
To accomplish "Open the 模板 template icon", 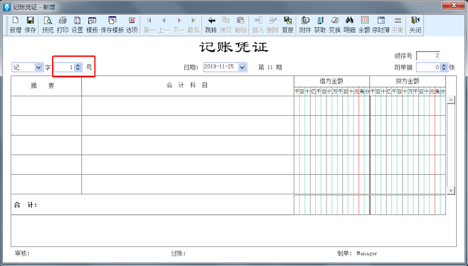I will (92, 25).
